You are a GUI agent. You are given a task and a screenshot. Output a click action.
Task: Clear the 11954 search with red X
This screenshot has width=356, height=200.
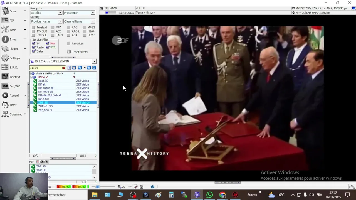pos(64,68)
